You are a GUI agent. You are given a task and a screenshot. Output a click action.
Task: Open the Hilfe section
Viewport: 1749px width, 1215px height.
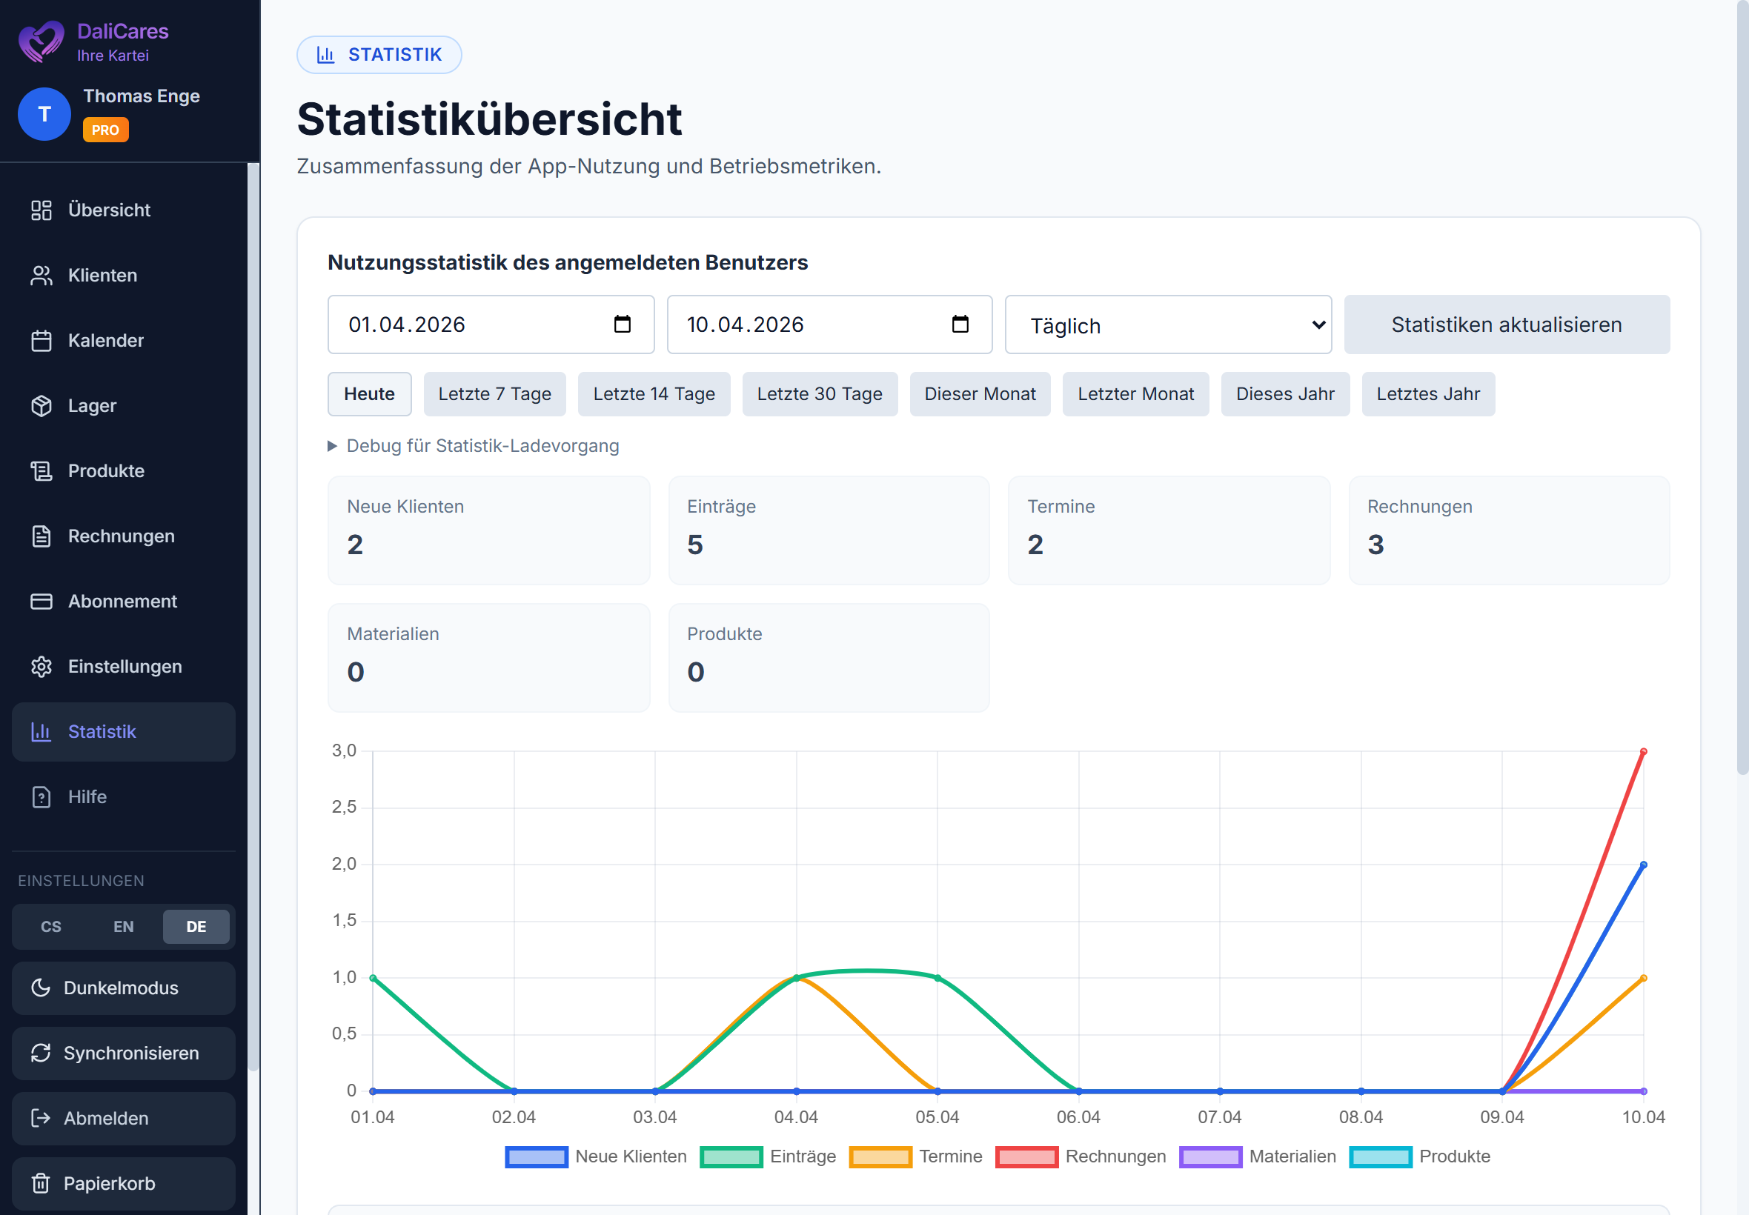(86, 796)
